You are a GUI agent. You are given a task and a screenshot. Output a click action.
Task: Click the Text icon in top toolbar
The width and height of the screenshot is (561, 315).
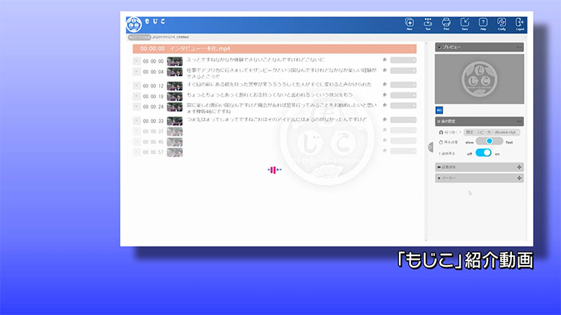pos(428,24)
